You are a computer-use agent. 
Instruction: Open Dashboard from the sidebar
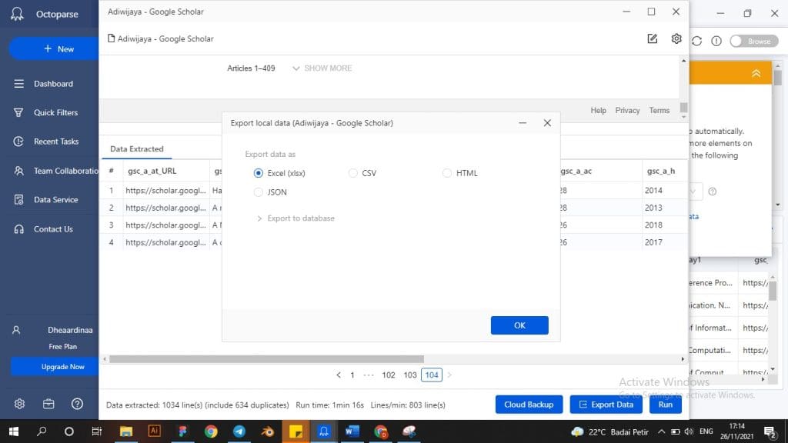(53, 84)
